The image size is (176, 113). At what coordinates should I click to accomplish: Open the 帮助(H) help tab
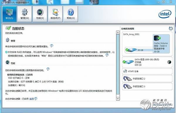(x=71, y=14)
